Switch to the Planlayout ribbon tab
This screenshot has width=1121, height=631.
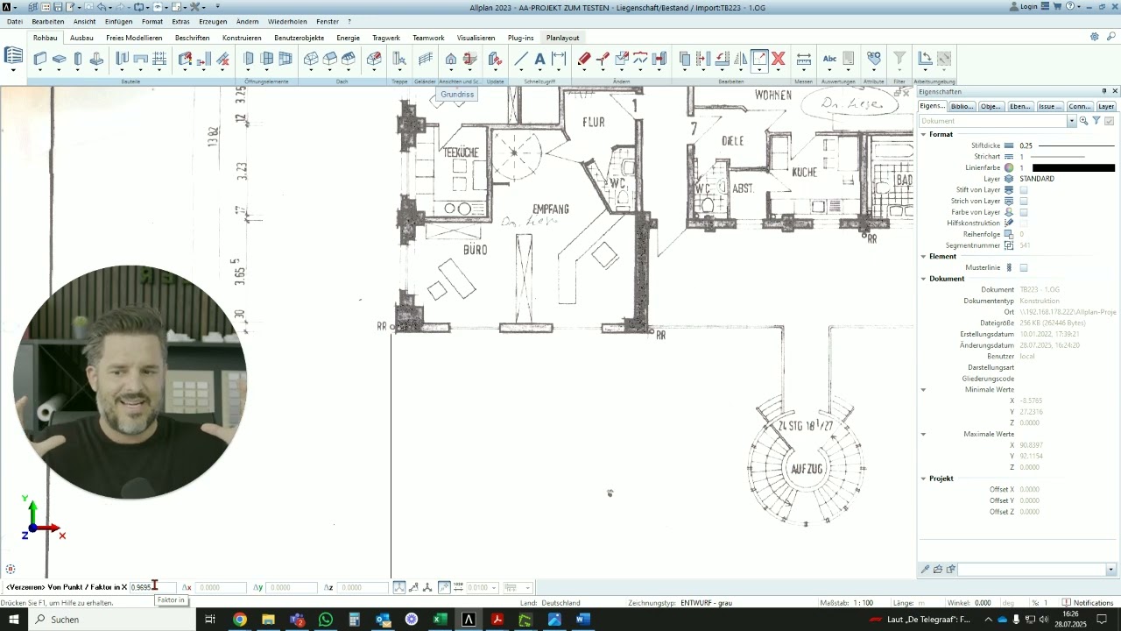[562, 38]
